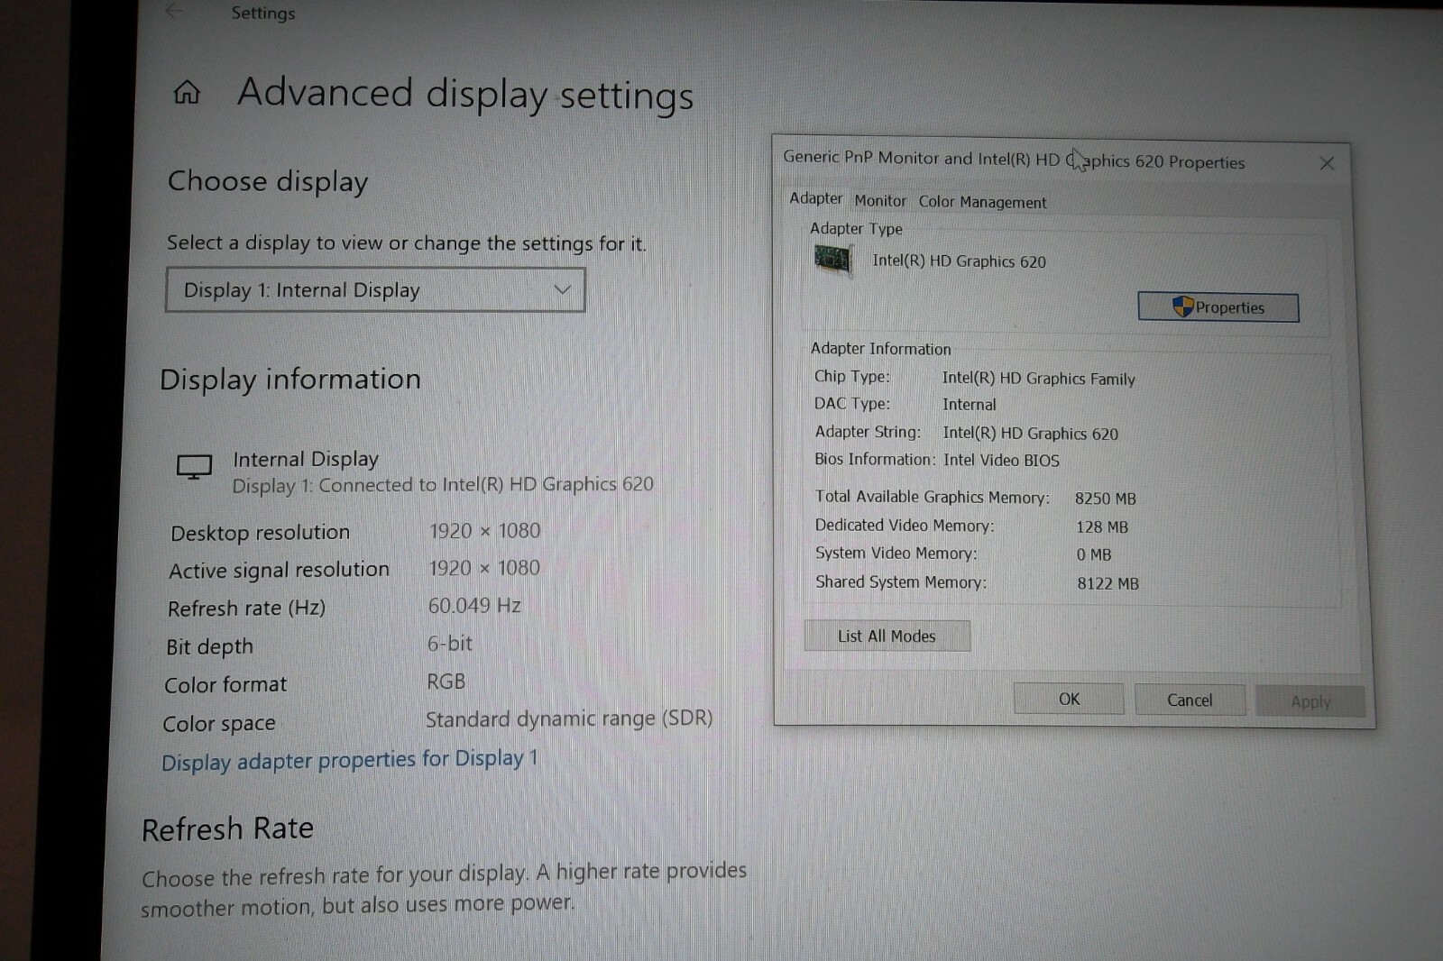Click the 60.049 Hz refresh rate value
Viewport: 1443px width, 961px height.
point(474,606)
